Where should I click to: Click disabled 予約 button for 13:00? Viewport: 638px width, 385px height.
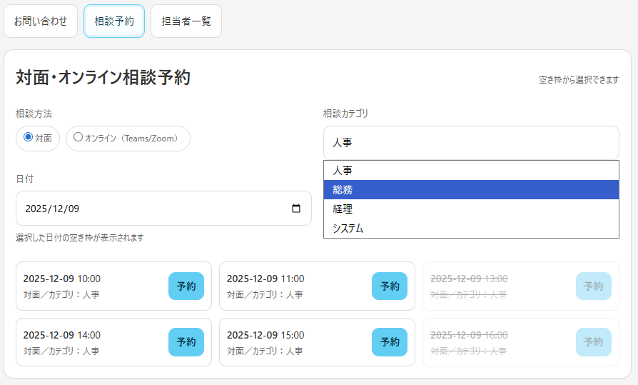(593, 286)
